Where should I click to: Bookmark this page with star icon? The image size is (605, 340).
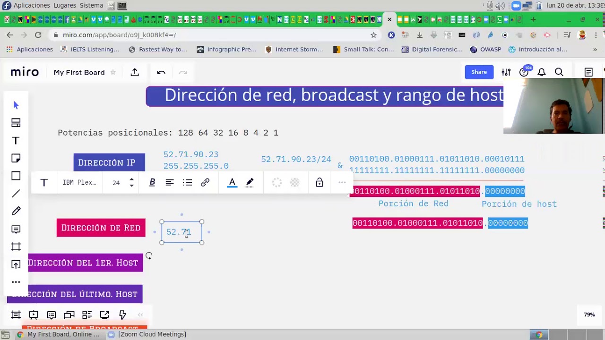pyautogui.click(x=373, y=35)
